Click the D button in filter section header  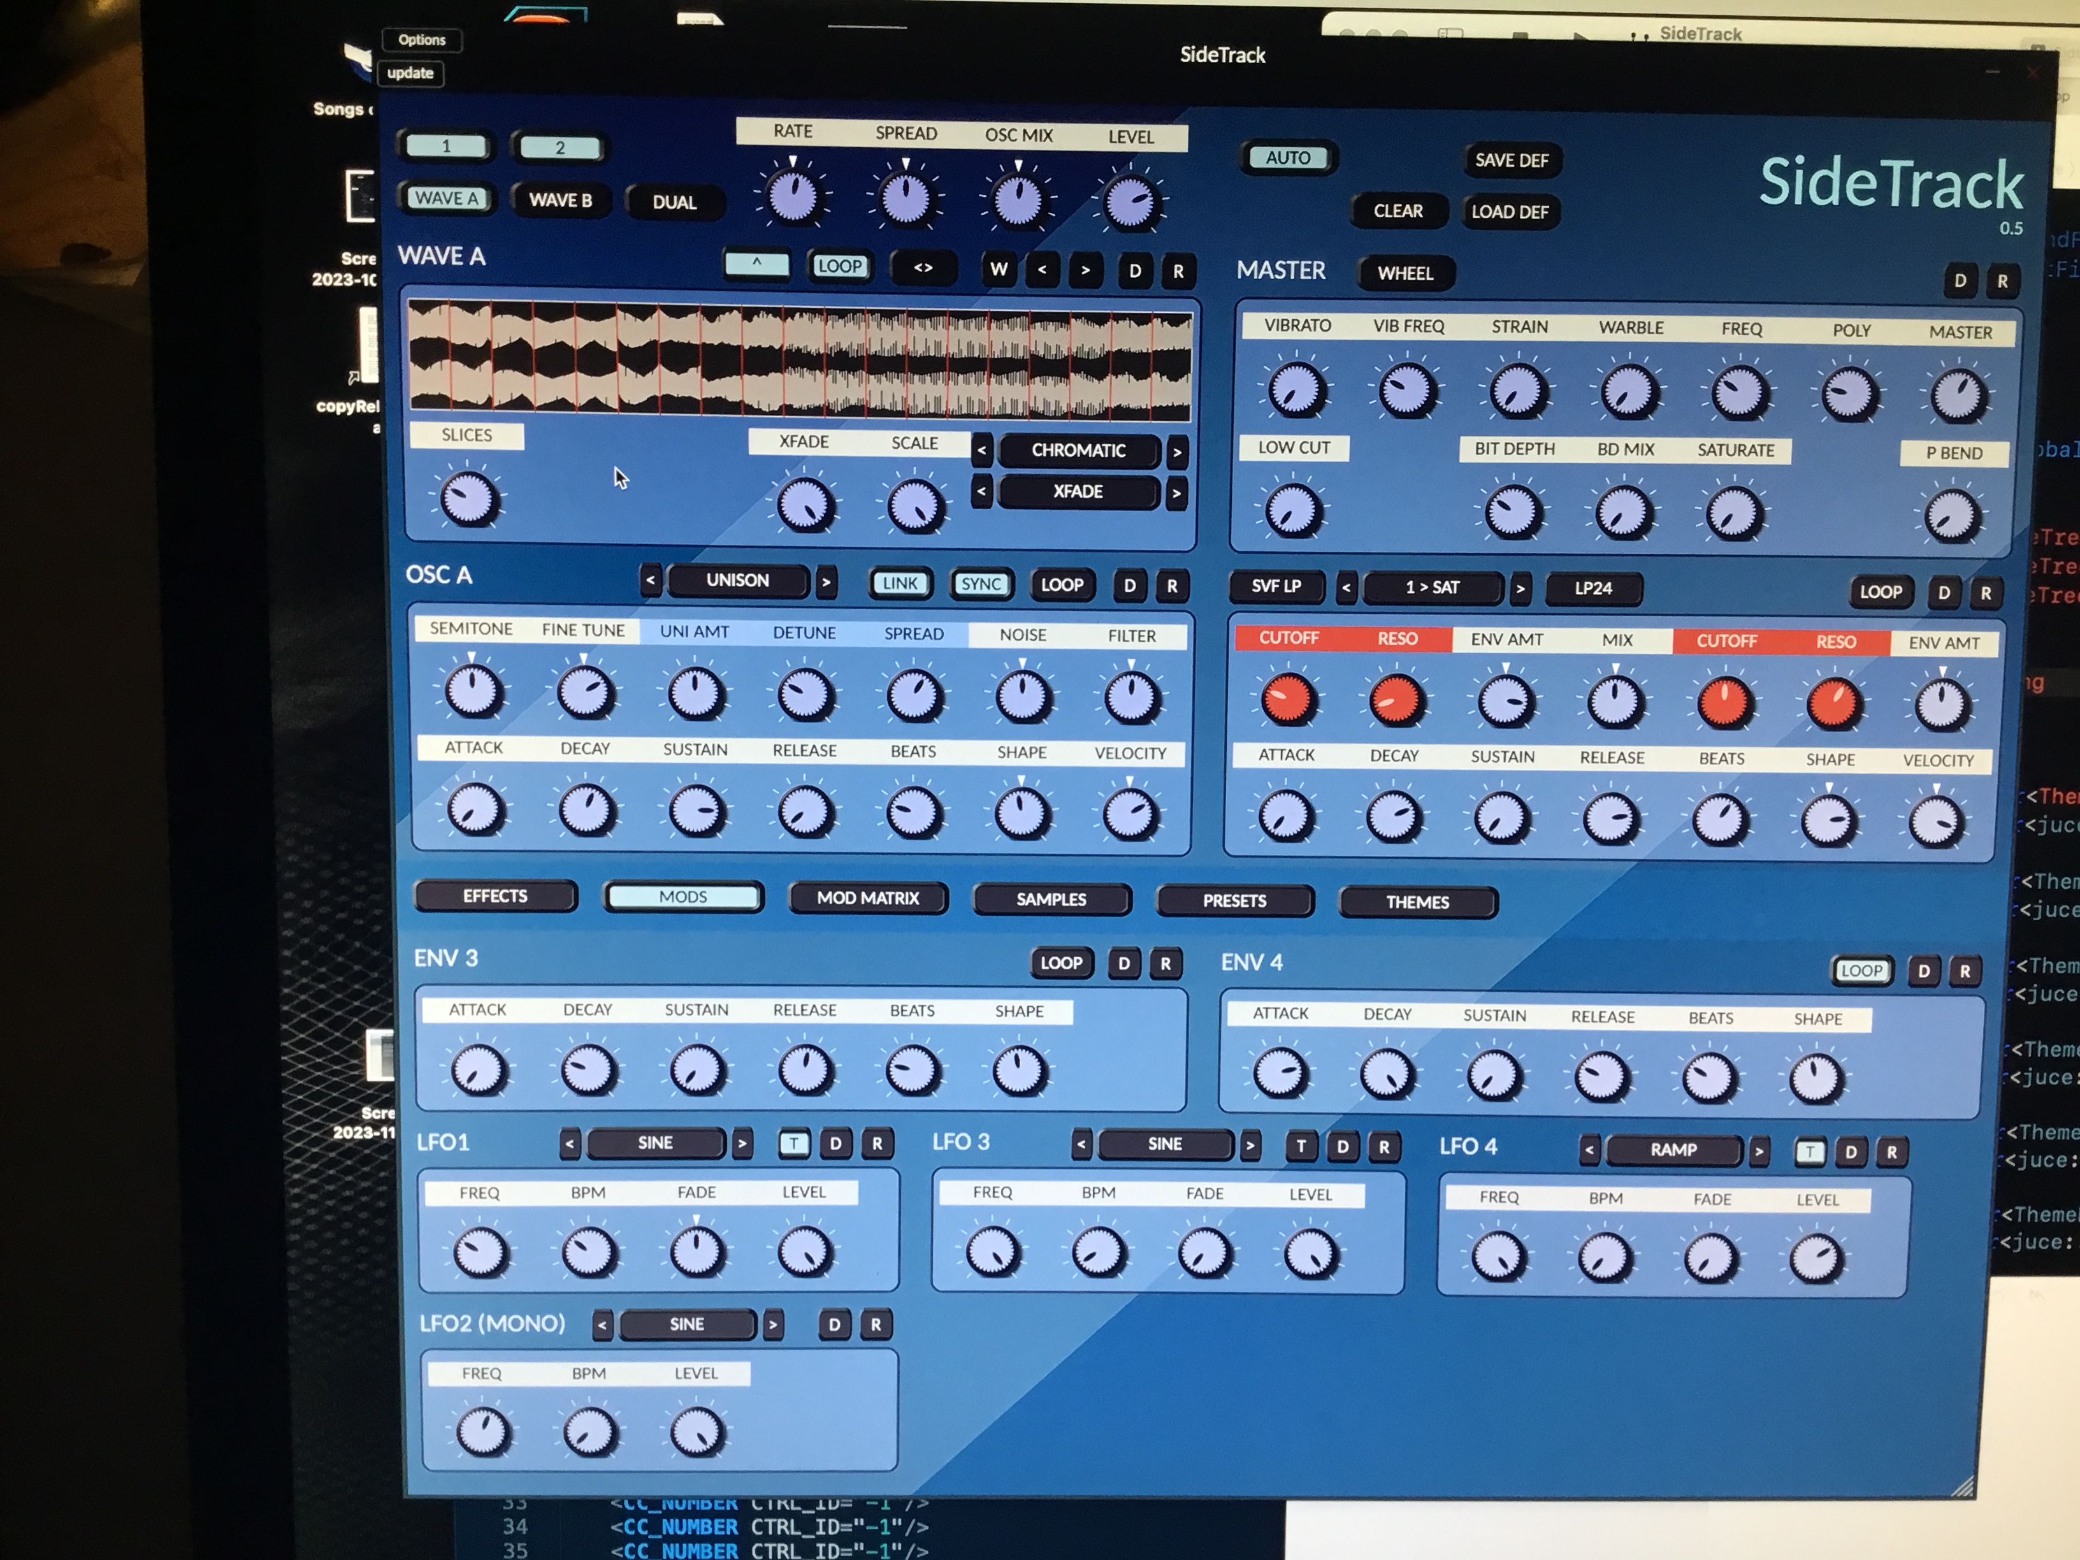coord(1944,593)
